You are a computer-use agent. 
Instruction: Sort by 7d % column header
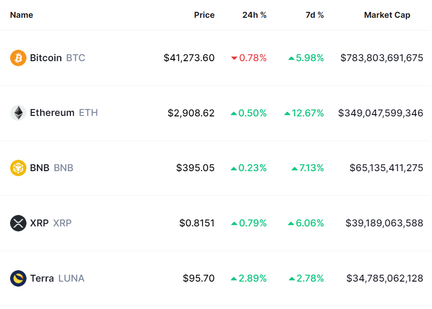pyautogui.click(x=315, y=15)
